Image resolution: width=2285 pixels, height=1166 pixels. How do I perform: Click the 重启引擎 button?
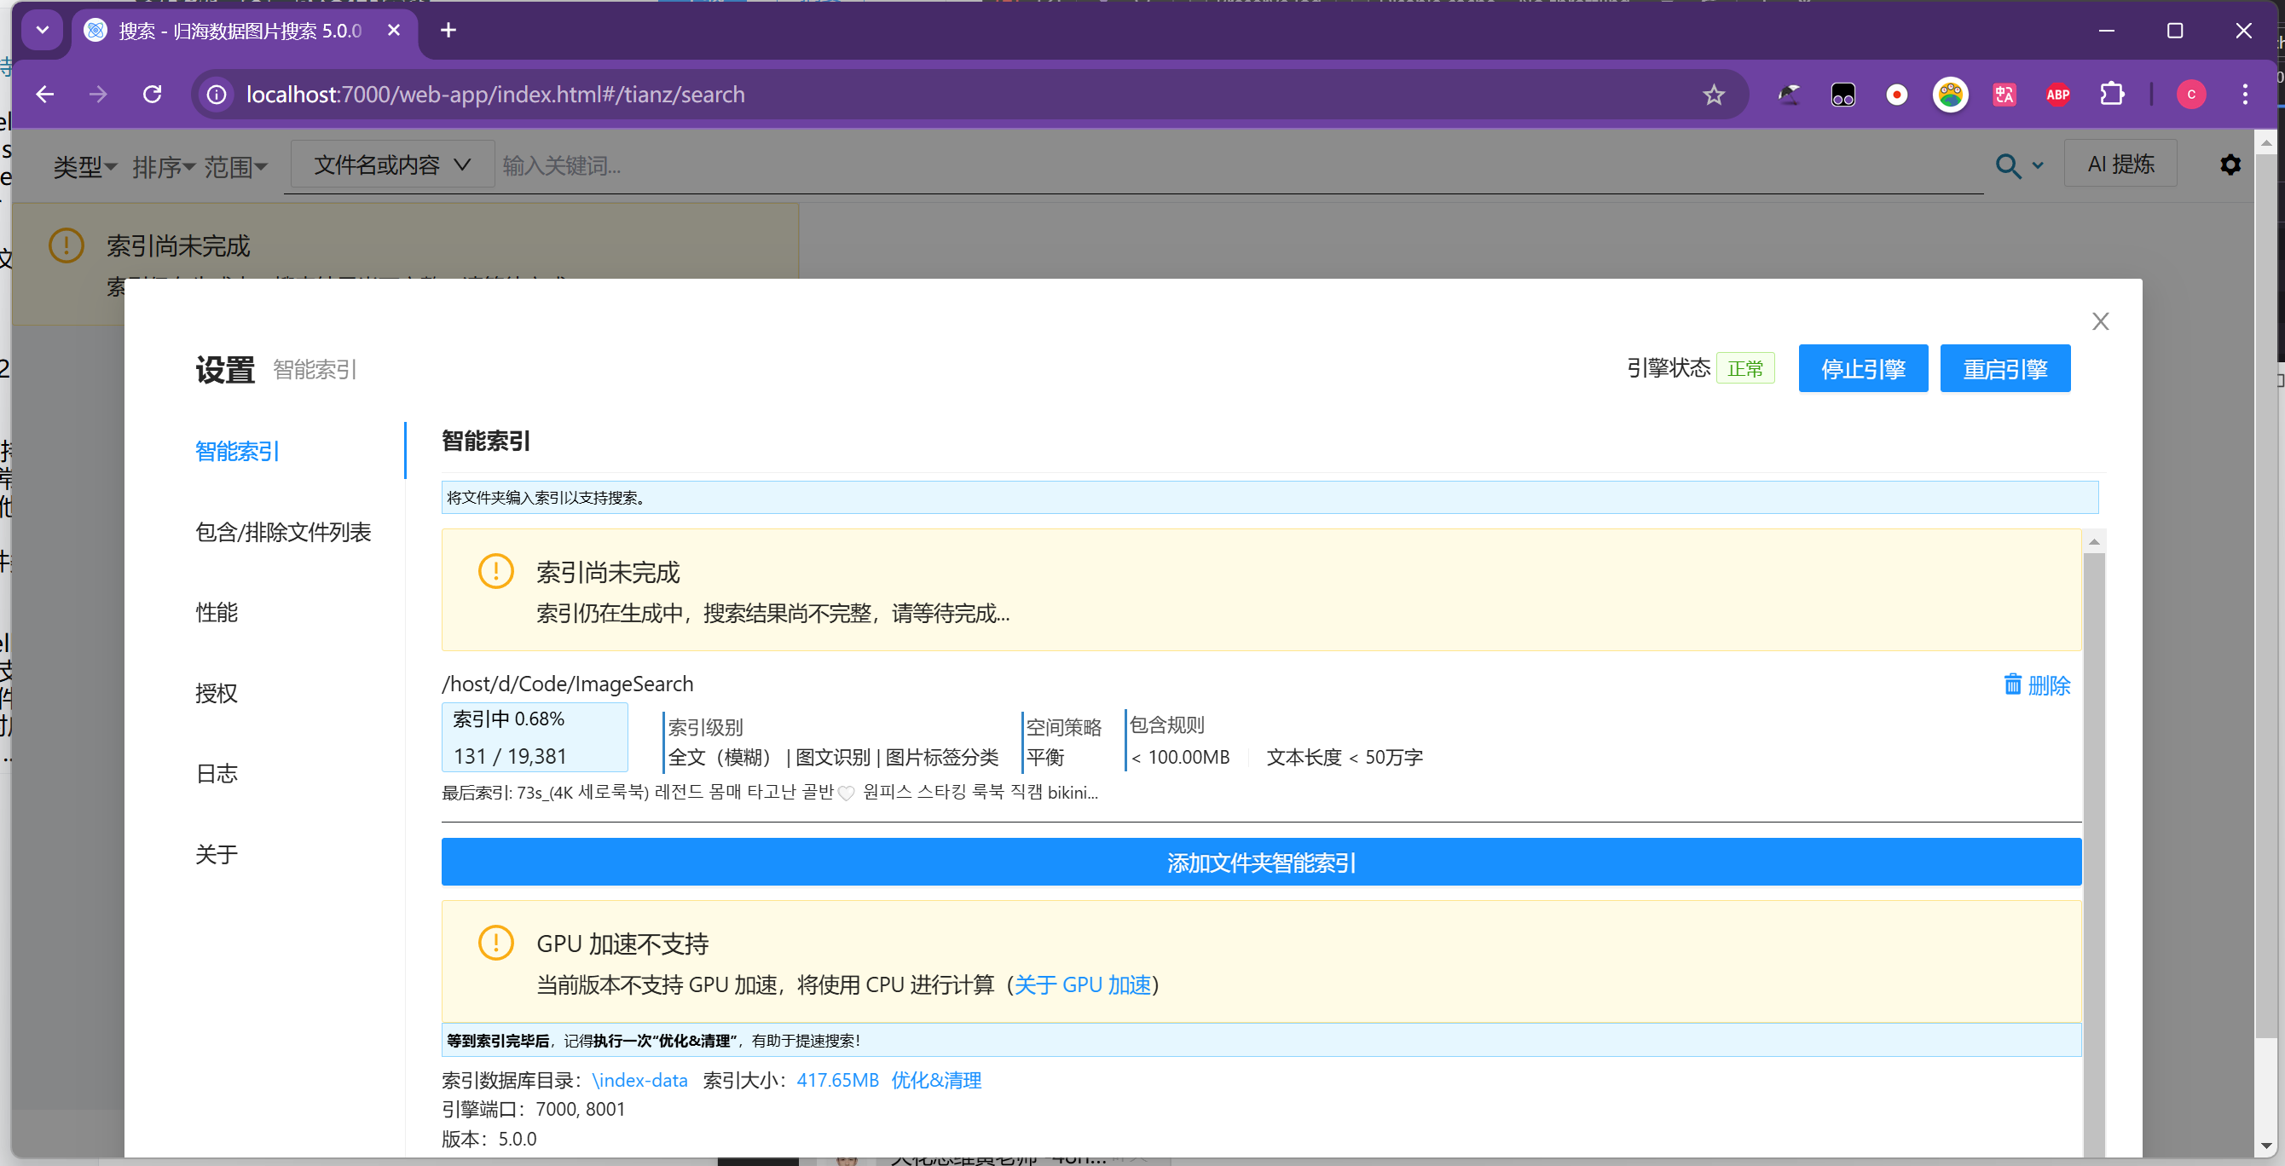point(2004,368)
